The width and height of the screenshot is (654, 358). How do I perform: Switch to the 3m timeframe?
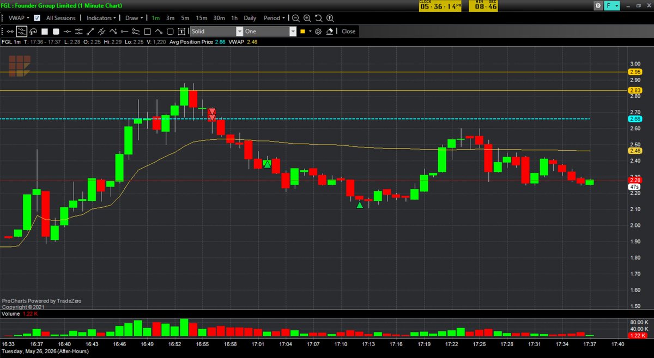coord(171,18)
